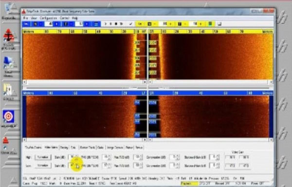Open the Help menu
The image size is (292, 187).
(74, 18)
